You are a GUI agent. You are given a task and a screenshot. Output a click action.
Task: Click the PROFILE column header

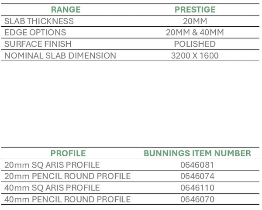click(x=68, y=153)
